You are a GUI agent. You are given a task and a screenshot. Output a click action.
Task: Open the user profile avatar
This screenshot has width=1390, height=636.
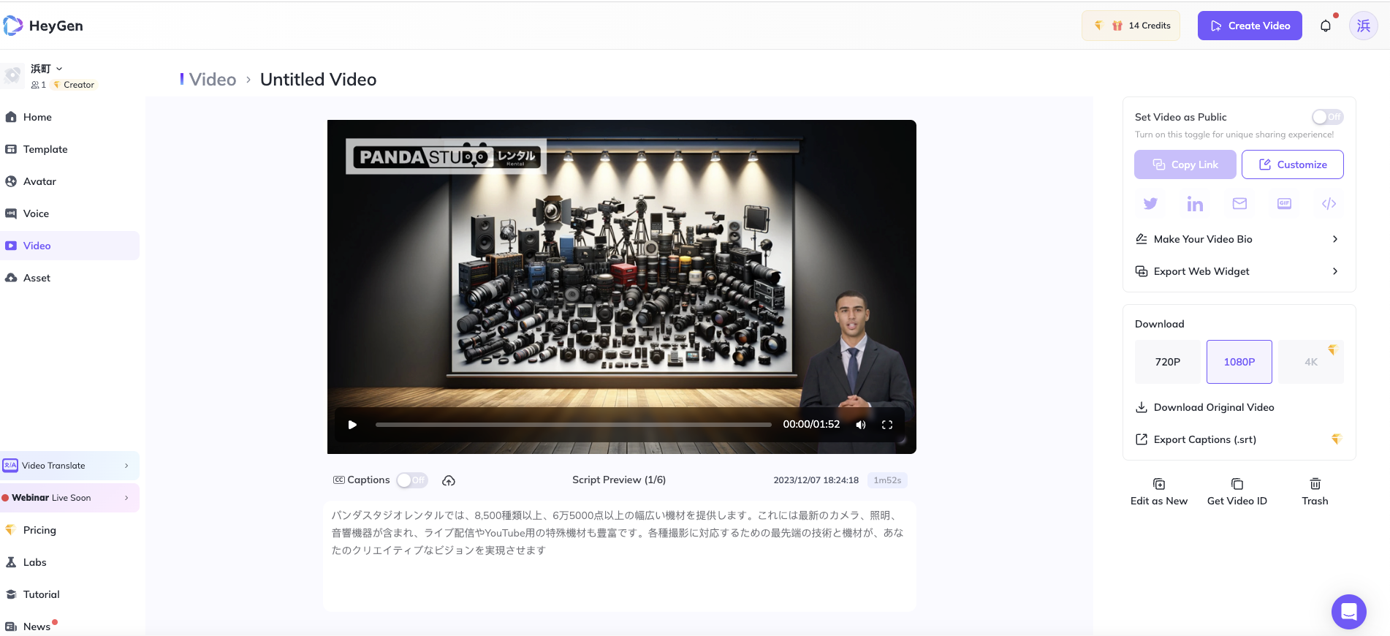[x=1364, y=26]
